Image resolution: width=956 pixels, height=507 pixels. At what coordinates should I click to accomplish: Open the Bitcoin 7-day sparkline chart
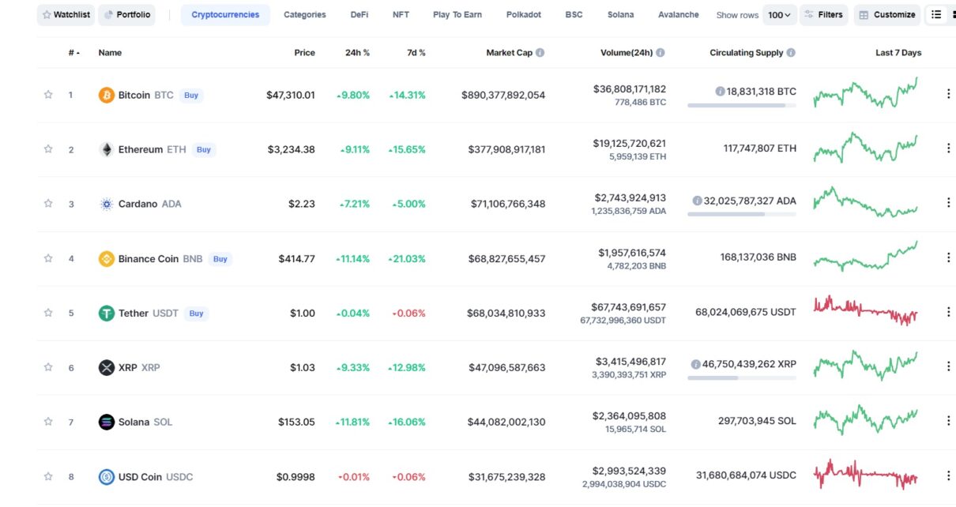point(866,93)
